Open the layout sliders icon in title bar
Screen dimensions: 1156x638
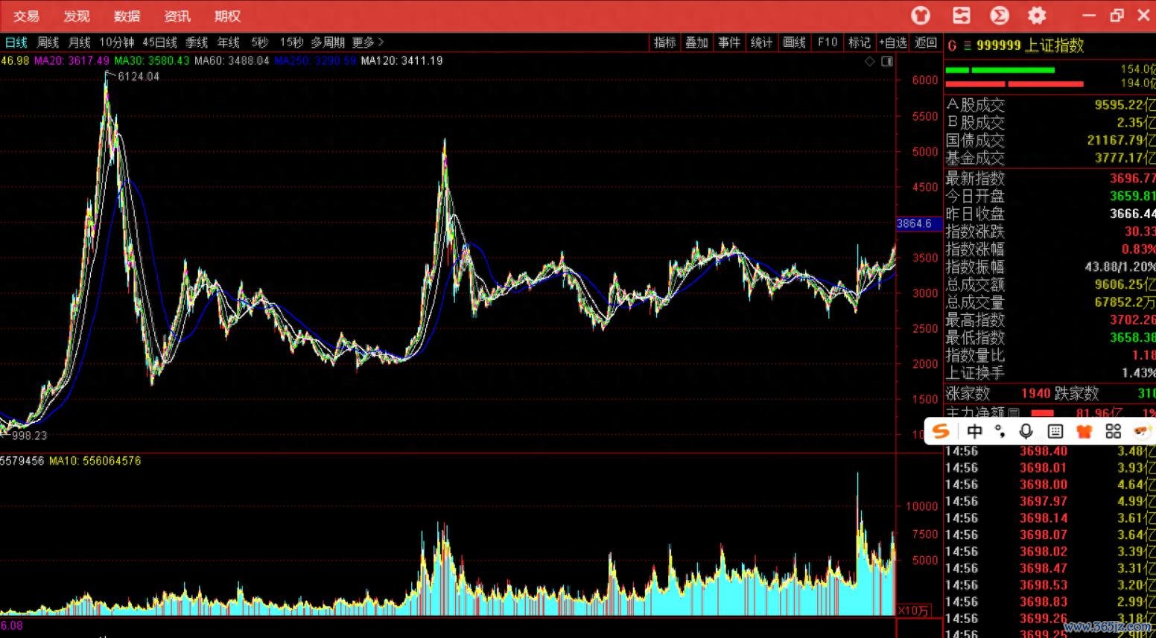(x=962, y=16)
